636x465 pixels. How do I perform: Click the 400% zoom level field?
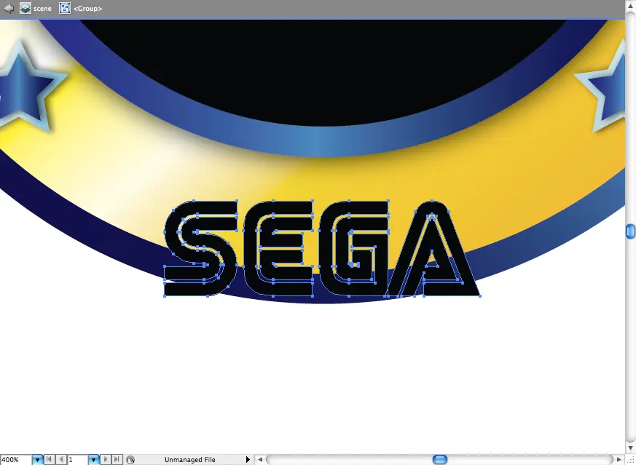16,460
